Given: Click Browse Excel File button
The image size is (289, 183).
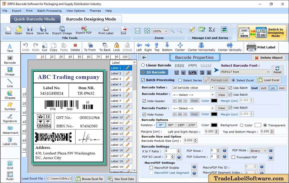Looking at the screenshot, I should click(x=90, y=179).
